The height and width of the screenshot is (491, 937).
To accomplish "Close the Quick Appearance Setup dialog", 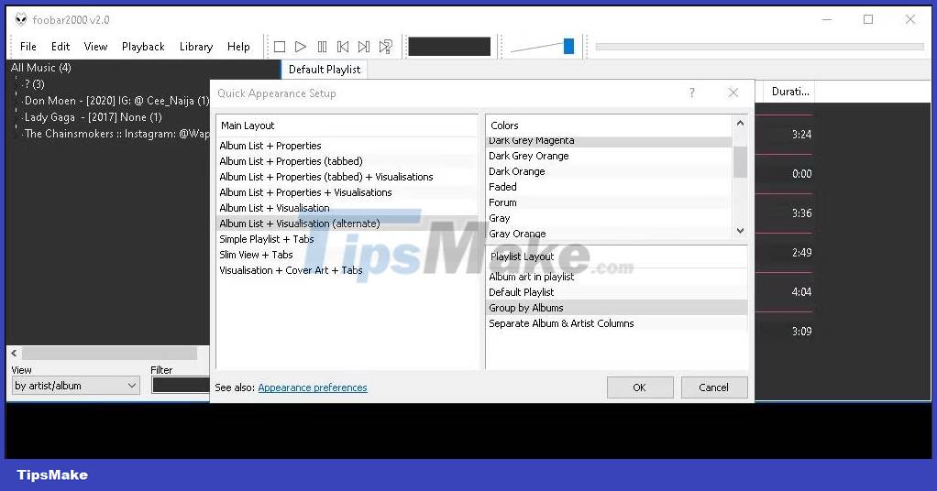I will click(x=733, y=93).
